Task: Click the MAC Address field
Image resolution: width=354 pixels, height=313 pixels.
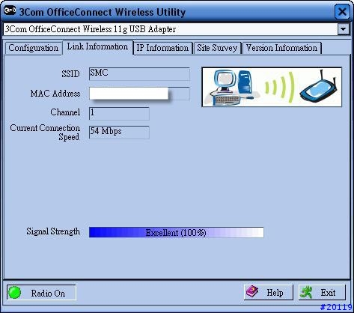Action: [139, 94]
